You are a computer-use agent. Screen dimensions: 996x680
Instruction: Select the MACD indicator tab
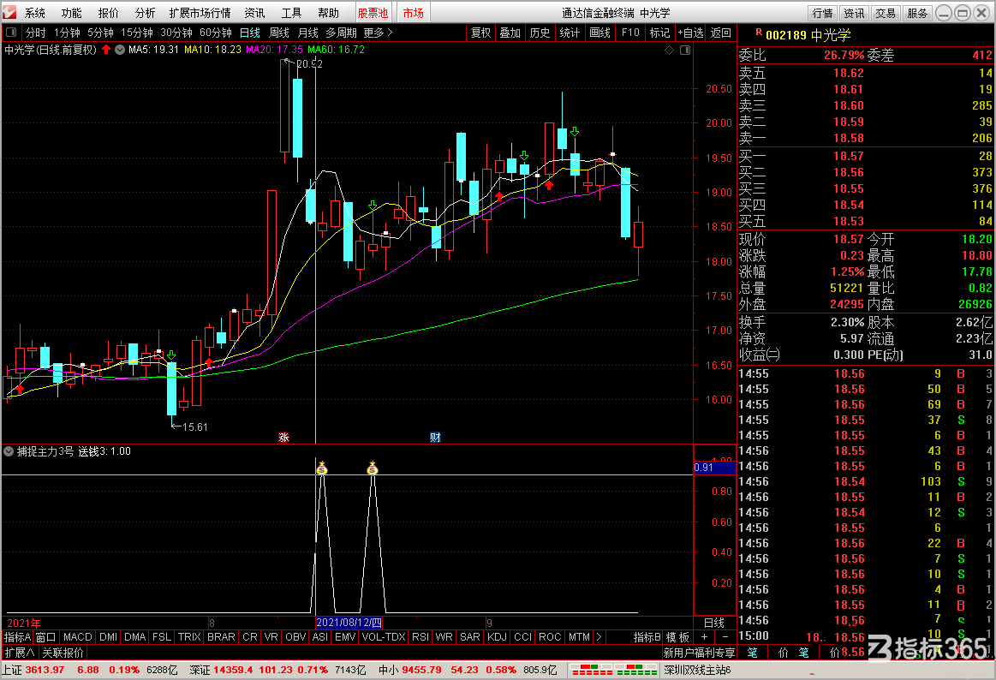click(x=77, y=637)
